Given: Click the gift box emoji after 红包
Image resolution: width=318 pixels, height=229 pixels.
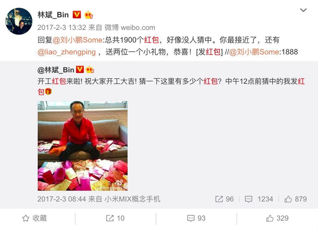Looking at the screenshot, I should pos(48,92).
